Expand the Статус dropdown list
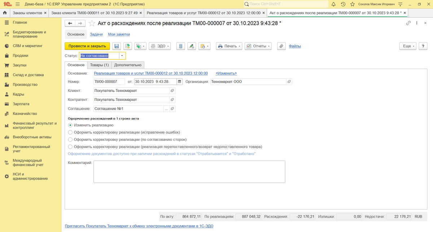Image resolution: width=433 pixels, height=232 pixels. point(122,56)
